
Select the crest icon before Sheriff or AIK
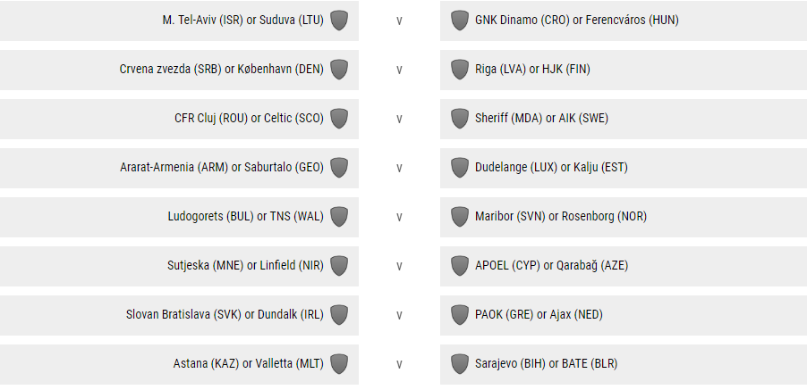coord(460,119)
